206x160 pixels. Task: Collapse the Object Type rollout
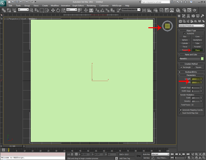191,31
